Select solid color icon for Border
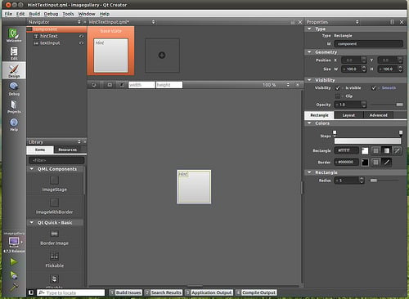The height and width of the screenshot is (299, 409). (x=375, y=163)
